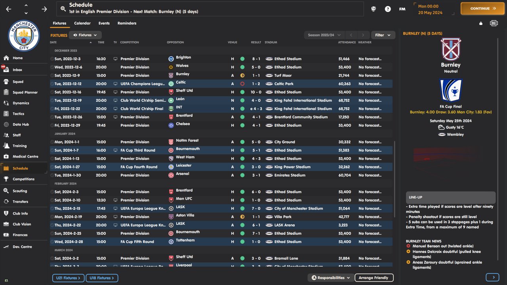
Task: Click the FM menu logo
Action: coord(402,9)
